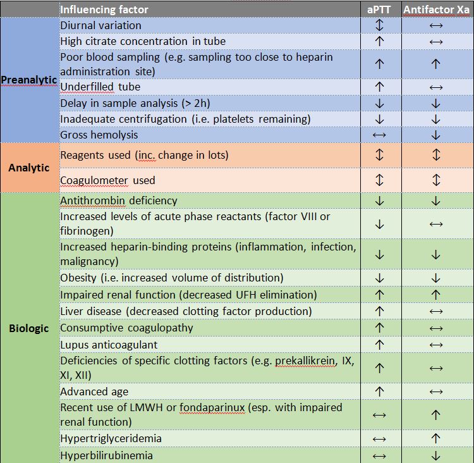
Task: Select the "High citrate concentration in tube" text
Action: coord(143,41)
